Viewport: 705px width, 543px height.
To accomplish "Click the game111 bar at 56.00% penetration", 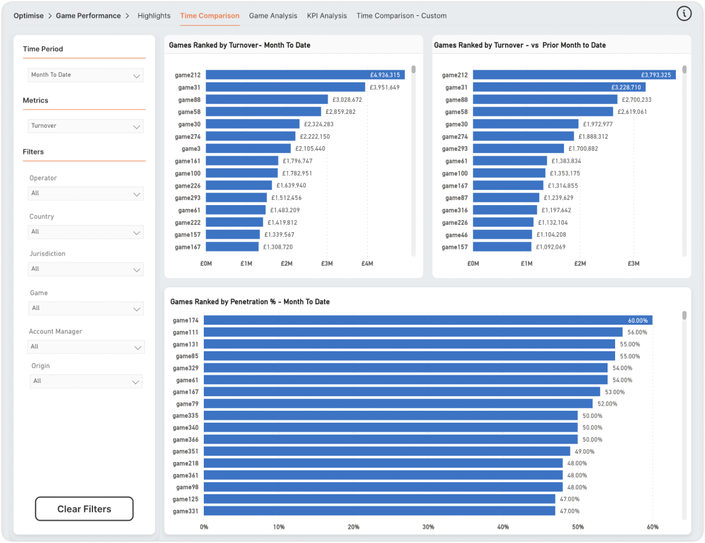I will [x=413, y=332].
